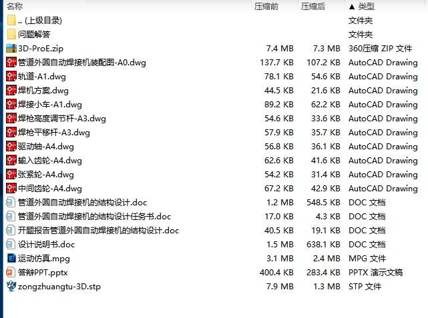This screenshot has height=318, width=428.
Task: Click the PPTX 演示文稿 type cell
Action: (376, 273)
